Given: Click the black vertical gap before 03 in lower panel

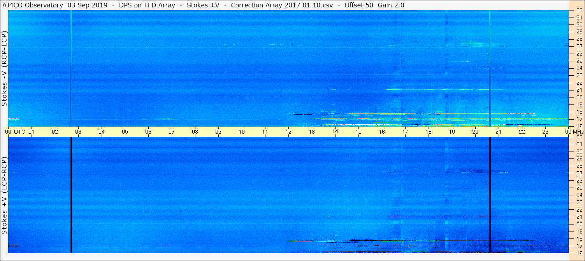Looking at the screenshot, I should [x=71, y=195].
